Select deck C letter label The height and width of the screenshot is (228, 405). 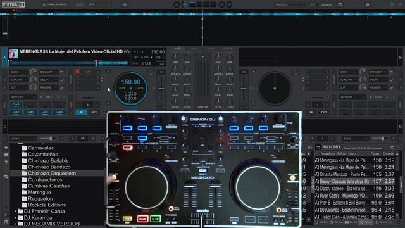click(4, 127)
